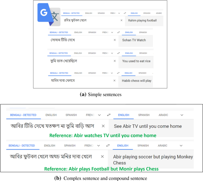Screen dimensions: 203x181
Task: Swap languages in the Abir TV panel
Action: point(109,115)
